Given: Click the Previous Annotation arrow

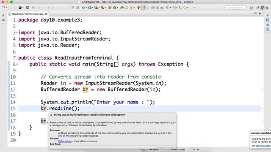Looking at the screenshot, I should coord(174,8).
